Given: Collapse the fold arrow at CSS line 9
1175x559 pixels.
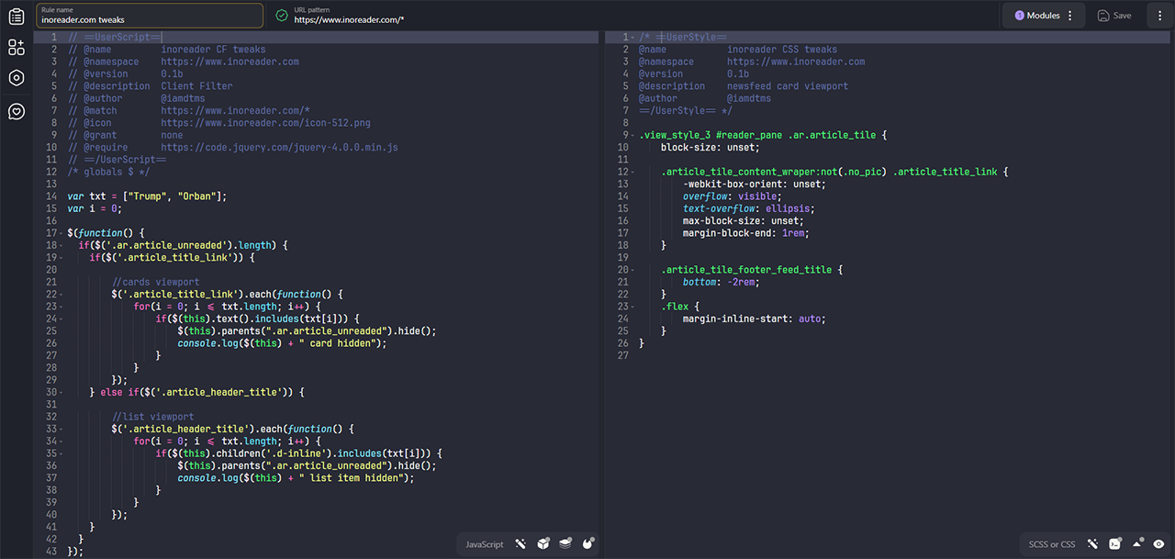Looking at the screenshot, I should [x=632, y=135].
